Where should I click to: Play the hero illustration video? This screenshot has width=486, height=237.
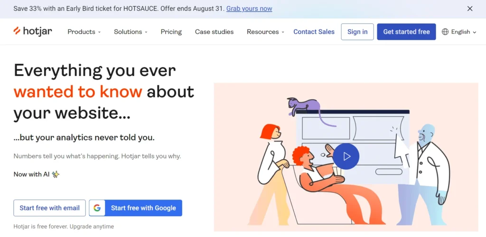coord(346,156)
